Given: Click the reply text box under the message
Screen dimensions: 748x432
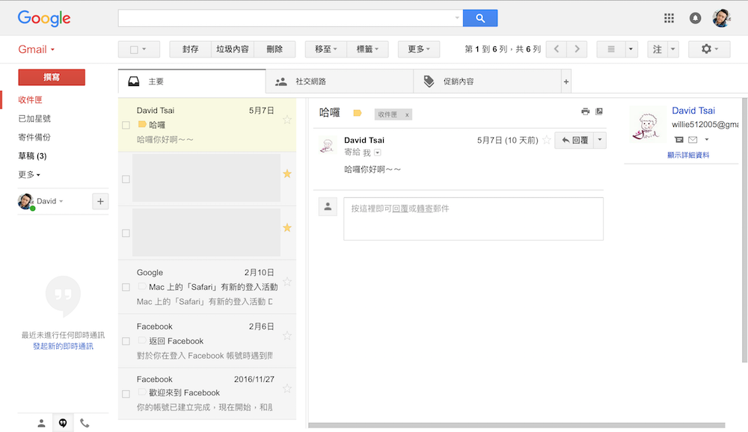Looking at the screenshot, I should click(473, 218).
